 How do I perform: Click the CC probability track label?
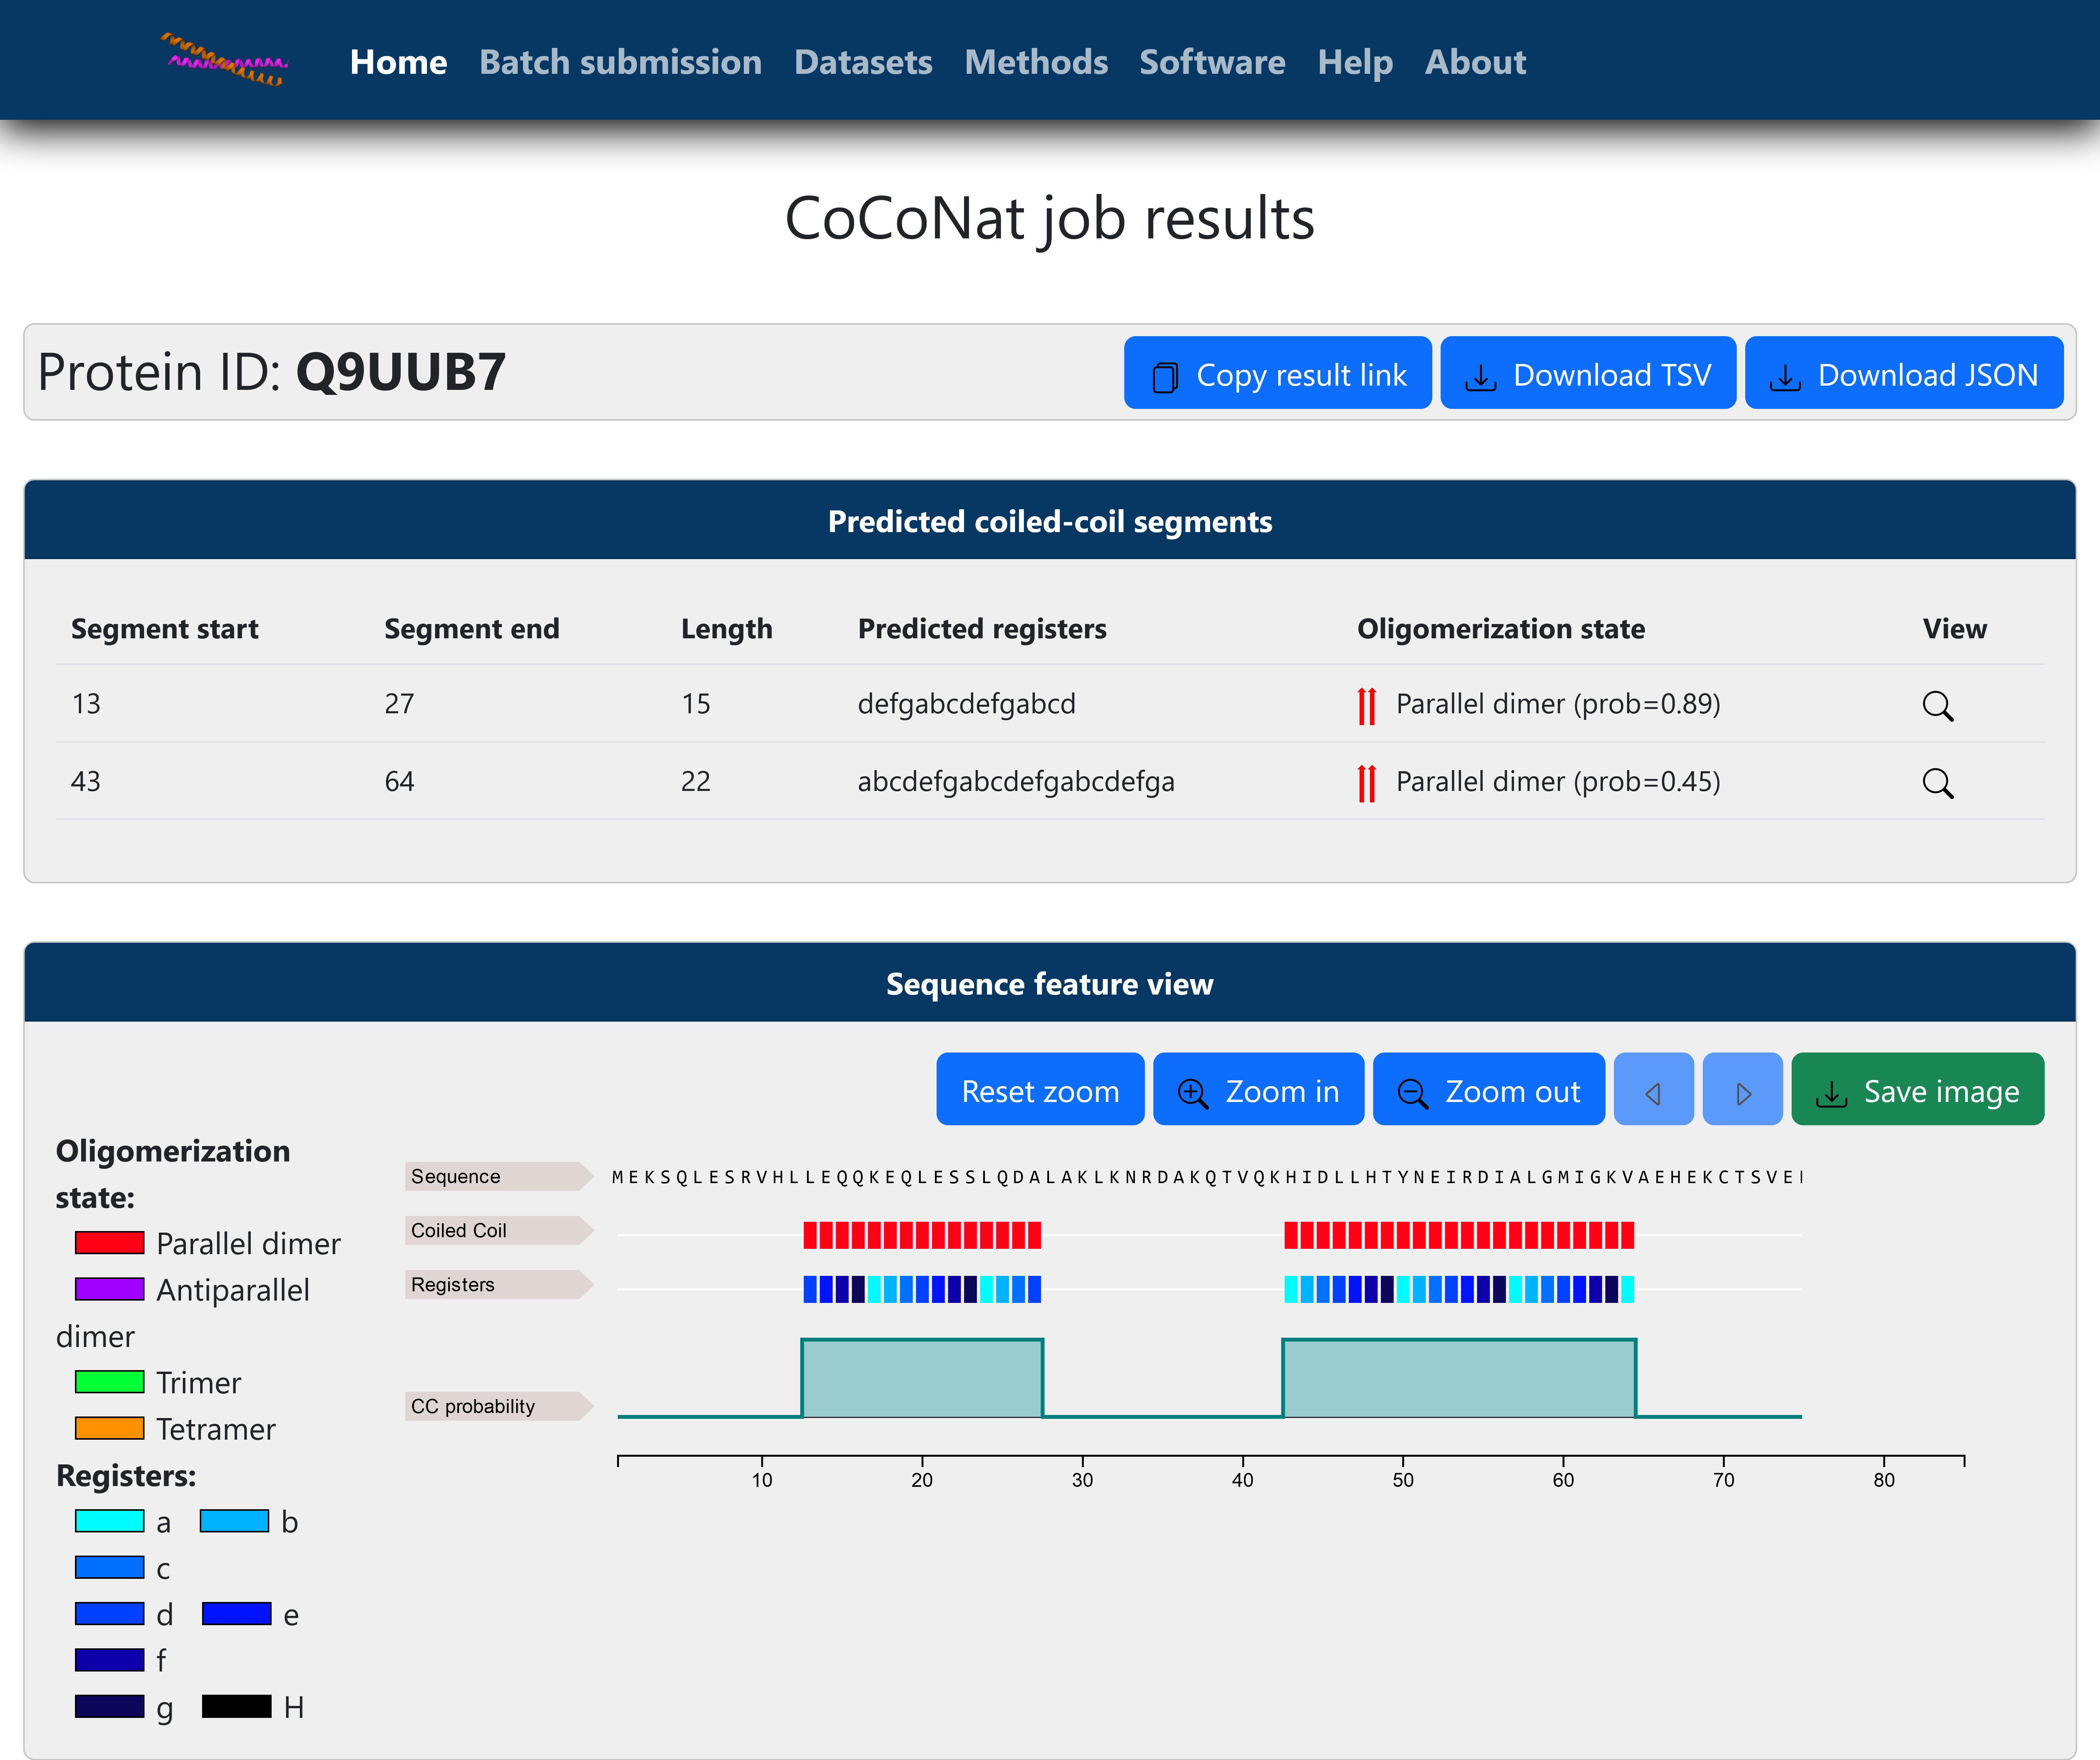499,1406
